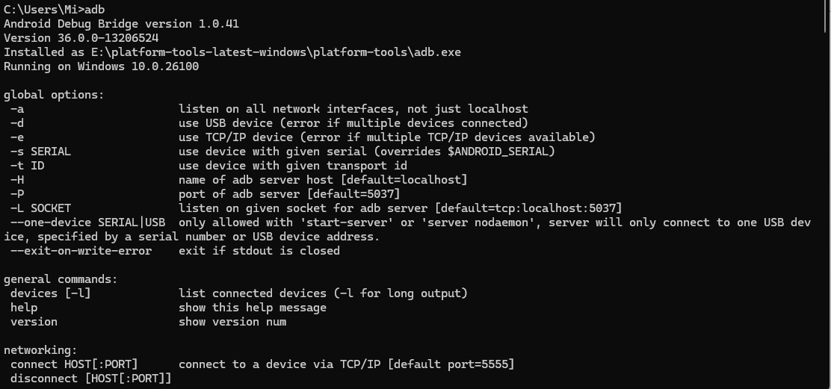Click the '--one-device SERIAL|USB' option

(x=87, y=222)
